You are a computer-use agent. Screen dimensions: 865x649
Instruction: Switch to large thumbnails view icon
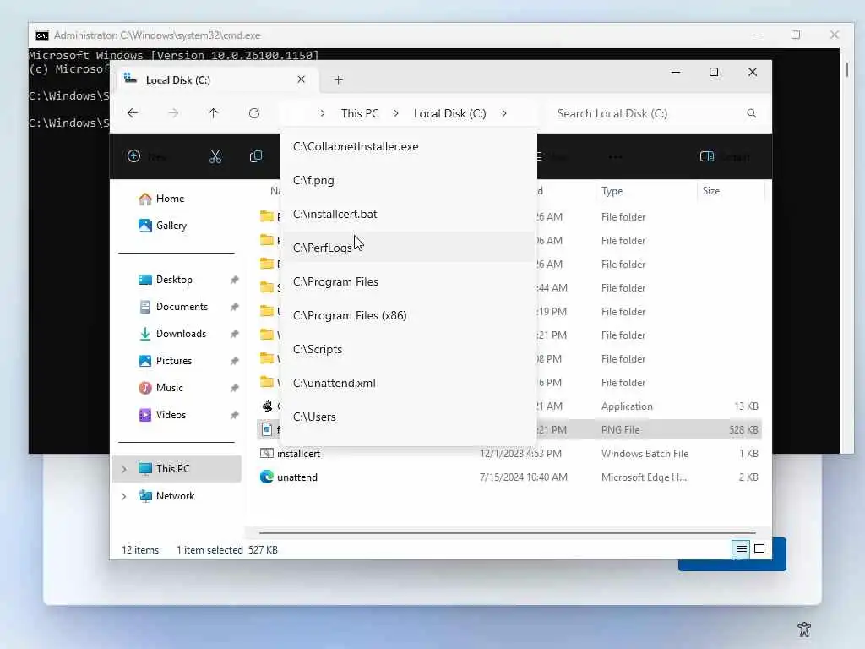pyautogui.click(x=759, y=549)
